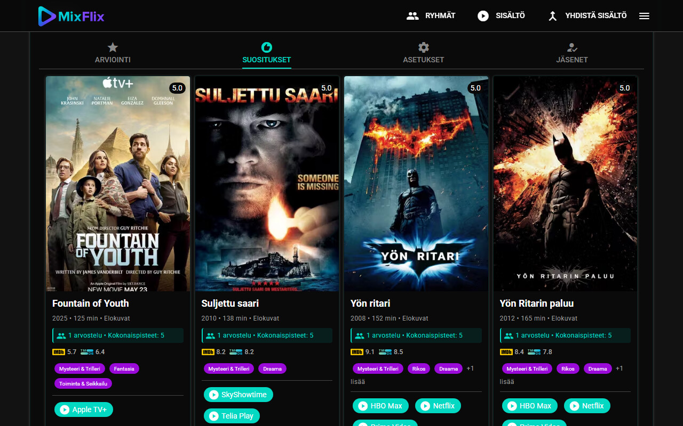
Task: Click the play icon in Apple TV+ button
Action: 65,409
